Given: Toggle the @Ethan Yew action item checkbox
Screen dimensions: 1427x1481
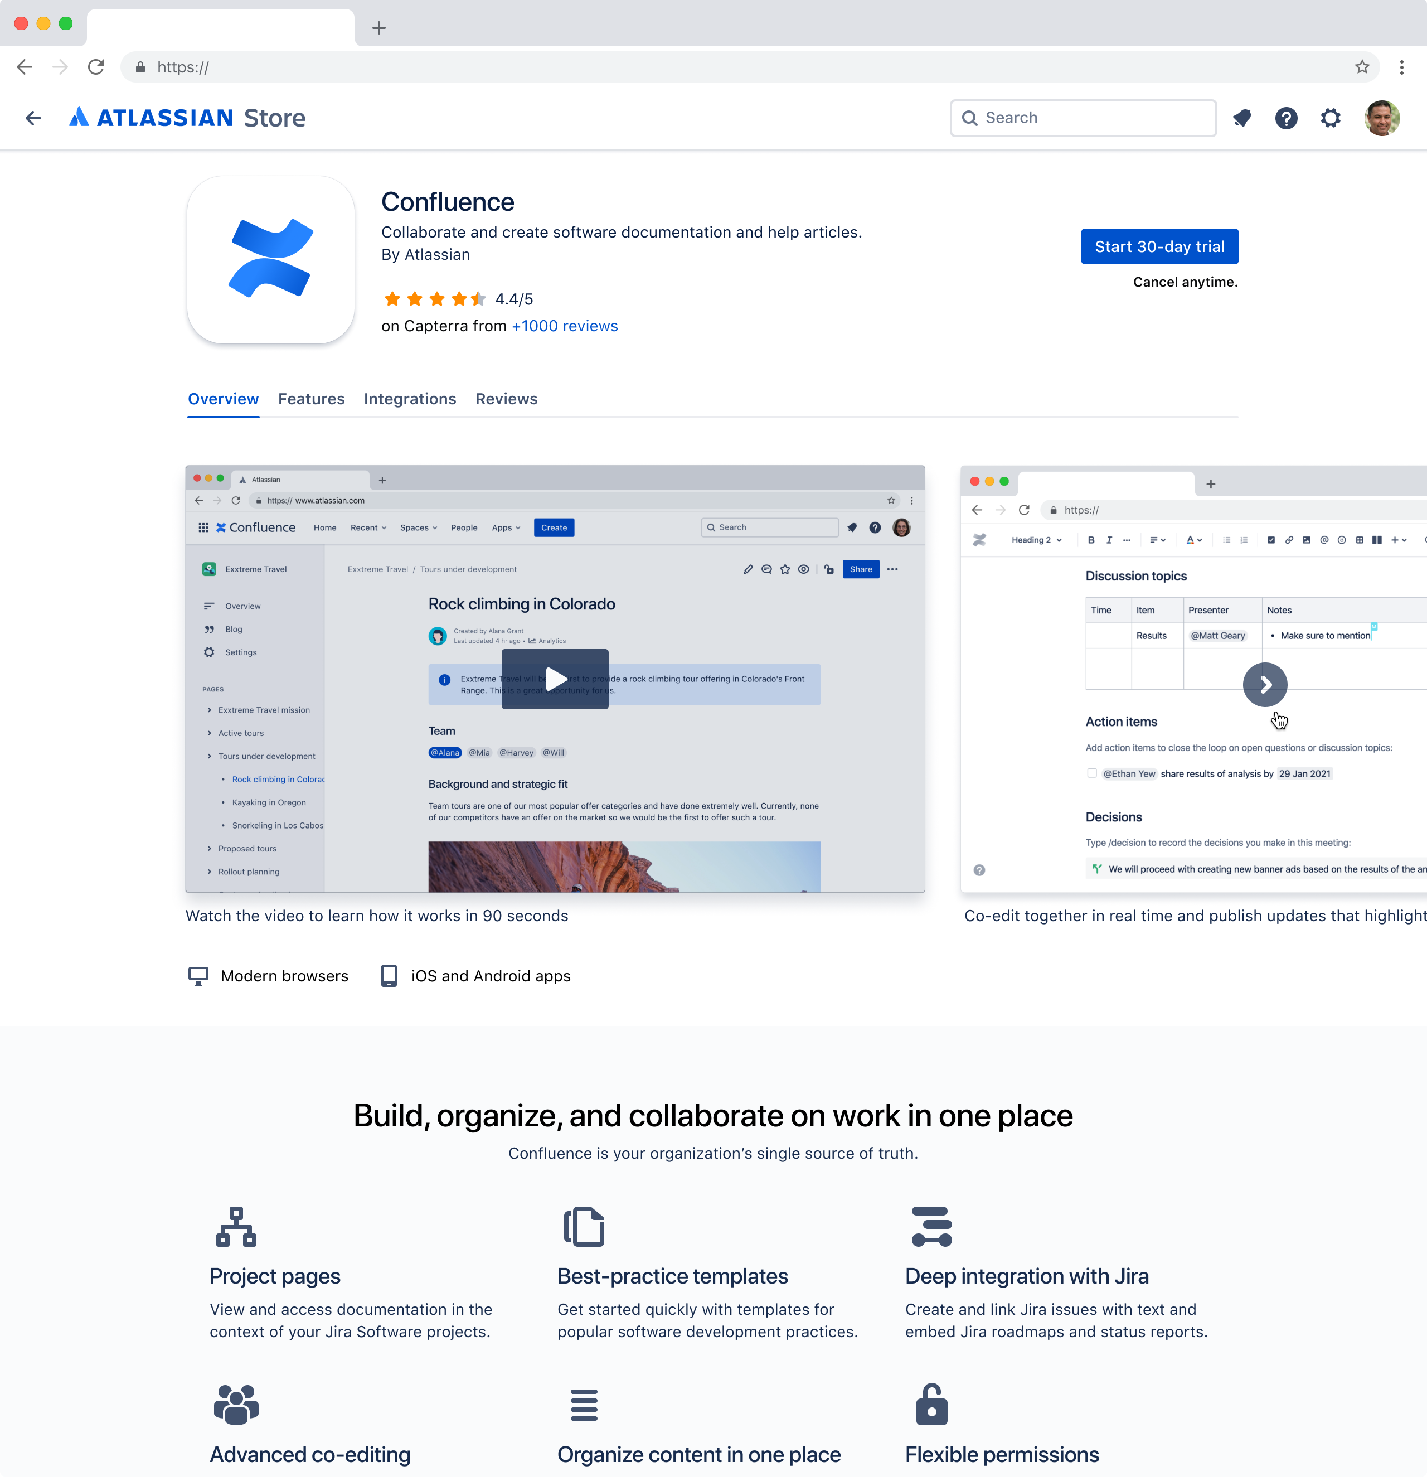Looking at the screenshot, I should pos(1091,773).
